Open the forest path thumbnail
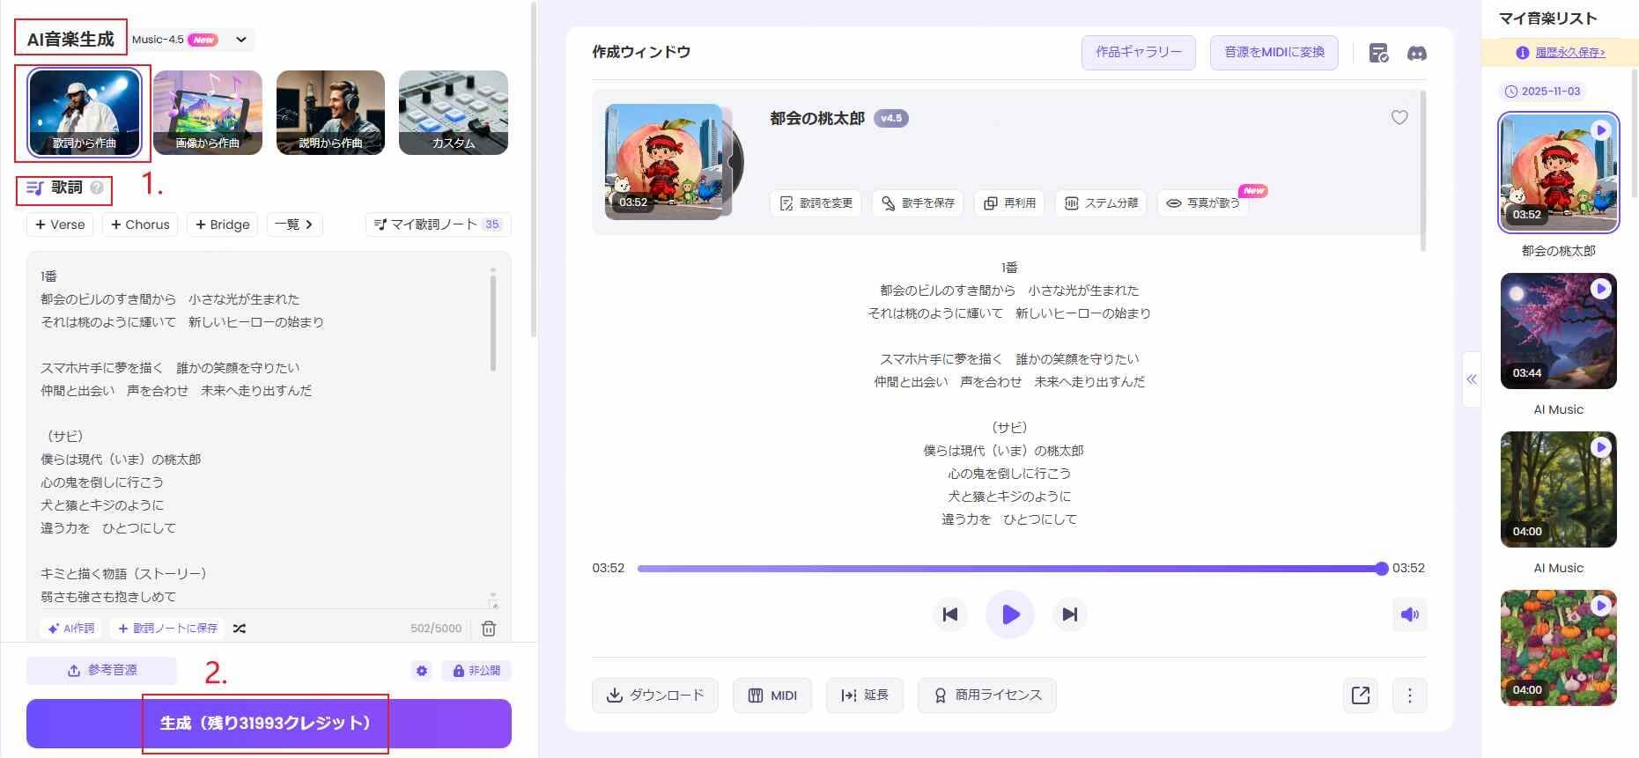The width and height of the screenshot is (1639, 758). tap(1558, 489)
